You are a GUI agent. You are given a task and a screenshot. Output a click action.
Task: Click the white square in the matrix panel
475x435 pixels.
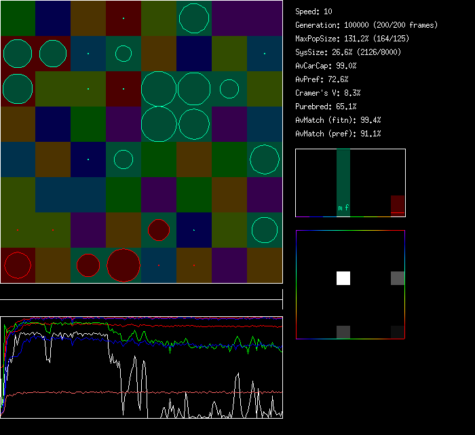pos(343,278)
